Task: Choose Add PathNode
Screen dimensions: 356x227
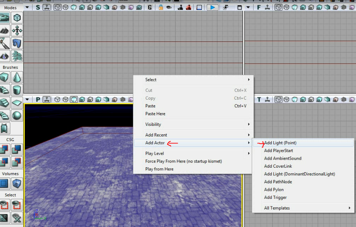Action: click(303, 182)
